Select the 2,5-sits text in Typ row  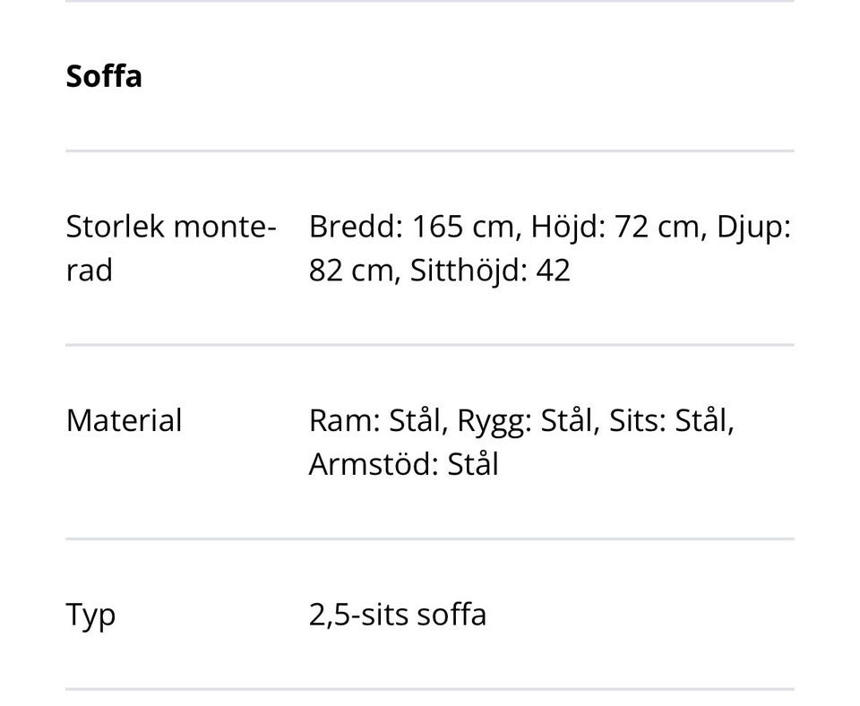pos(357,615)
